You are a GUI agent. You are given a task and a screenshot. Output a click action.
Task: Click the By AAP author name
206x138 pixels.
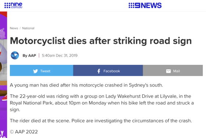point(29,56)
